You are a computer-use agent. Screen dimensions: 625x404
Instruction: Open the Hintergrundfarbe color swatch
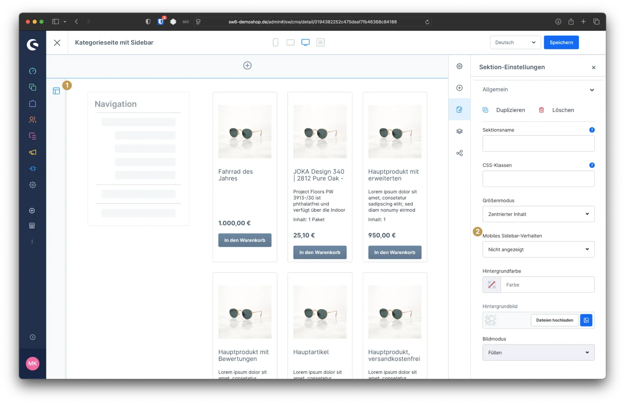click(x=491, y=285)
